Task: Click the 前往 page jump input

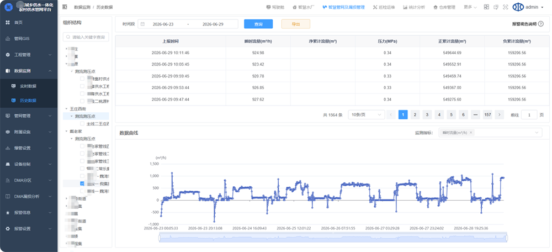Action: (x=529, y=114)
